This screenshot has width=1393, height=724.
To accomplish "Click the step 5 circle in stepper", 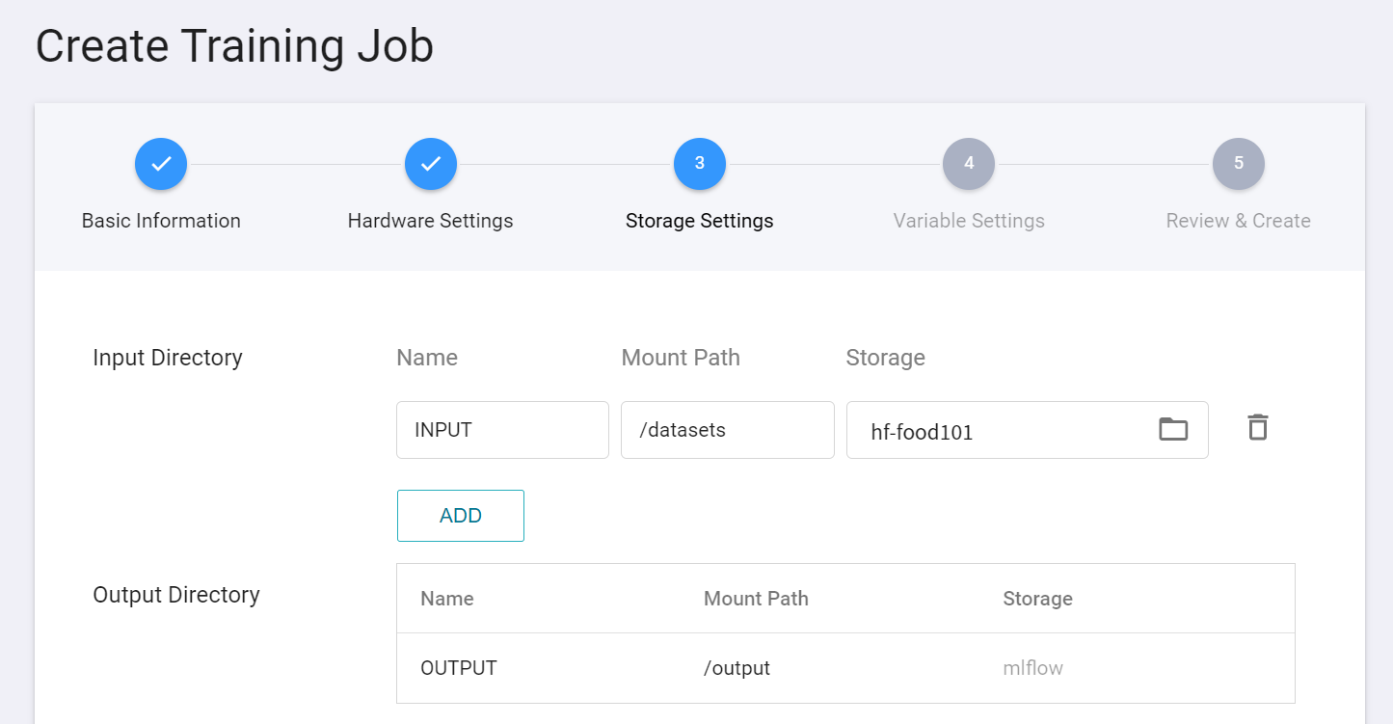I will click(1238, 164).
